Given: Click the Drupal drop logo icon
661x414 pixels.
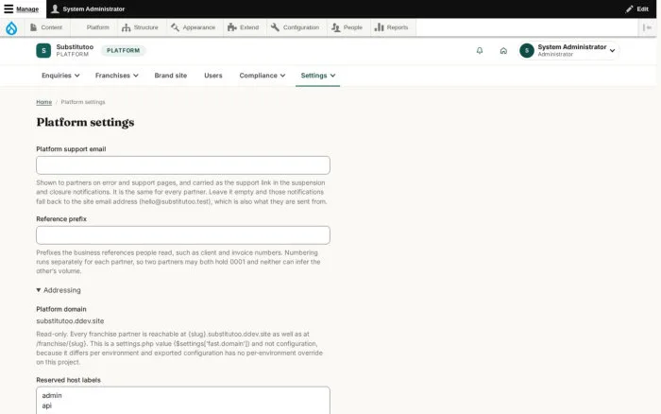Looking at the screenshot, I should 11,27.
